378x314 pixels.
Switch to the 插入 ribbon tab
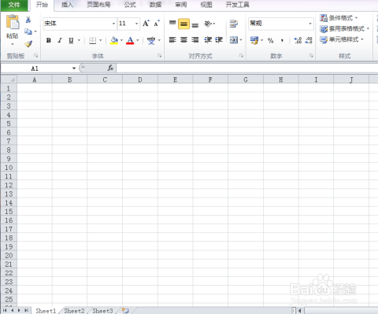(x=67, y=5)
